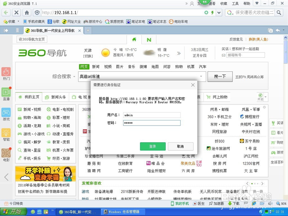Click next arrow in 发现你喜欢 section
The width and height of the screenshot is (288, 216).
pos(262,183)
